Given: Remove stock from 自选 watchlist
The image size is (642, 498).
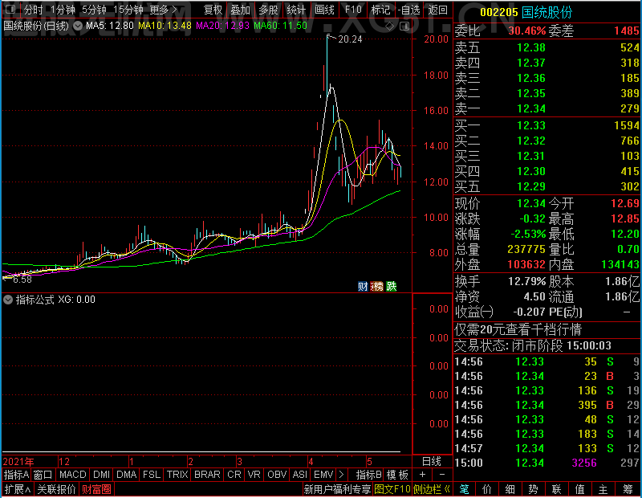Looking at the screenshot, I should 409,10.
